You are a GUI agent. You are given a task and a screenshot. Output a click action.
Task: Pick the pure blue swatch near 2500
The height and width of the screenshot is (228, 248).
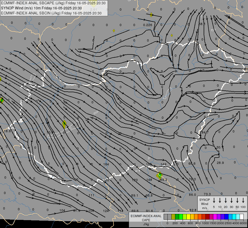point(226,217)
